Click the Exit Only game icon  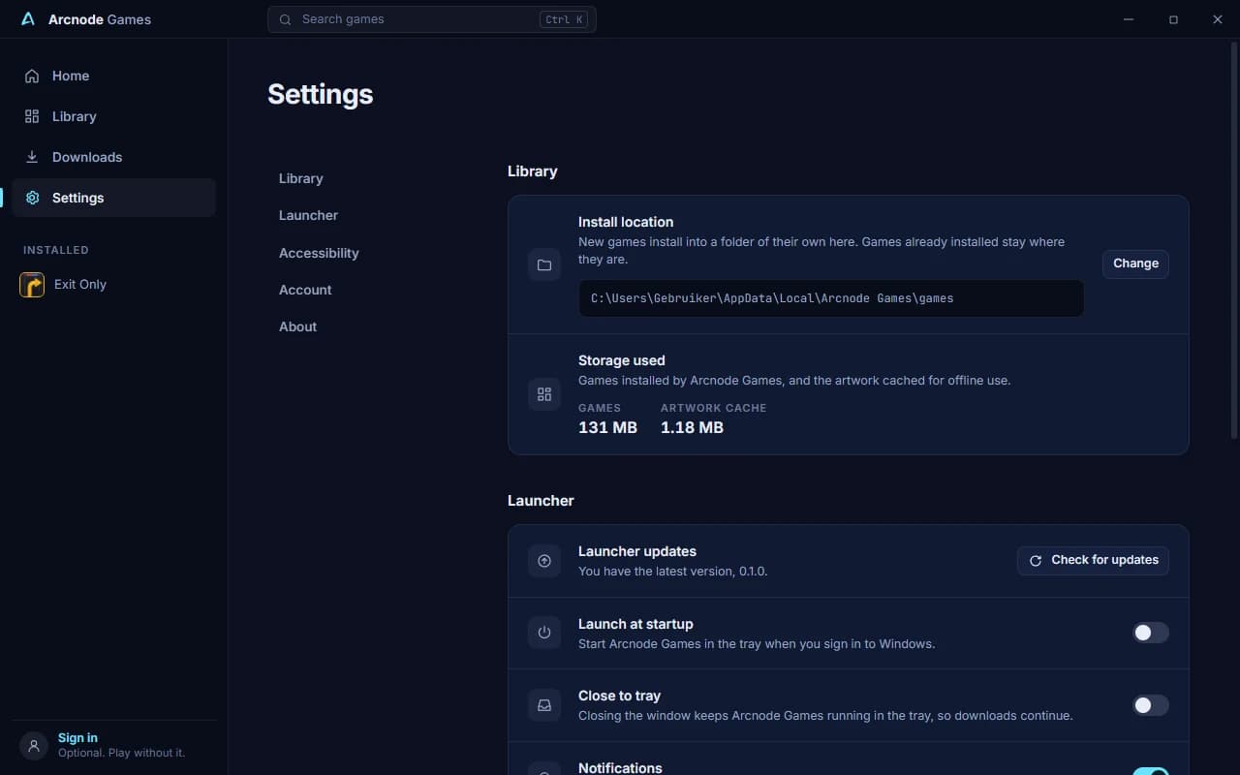[32, 285]
